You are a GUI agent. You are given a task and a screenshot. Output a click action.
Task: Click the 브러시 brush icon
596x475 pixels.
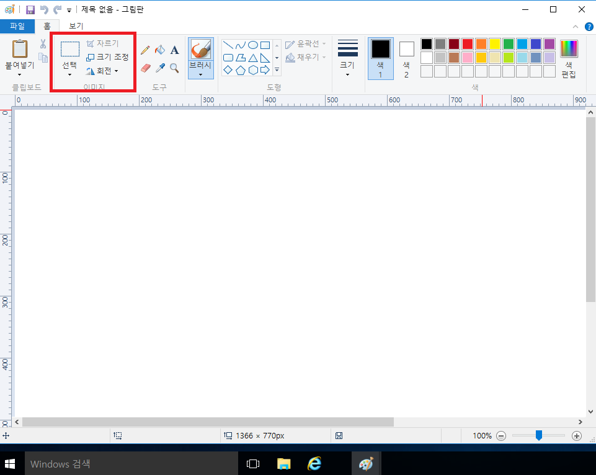coord(201,49)
